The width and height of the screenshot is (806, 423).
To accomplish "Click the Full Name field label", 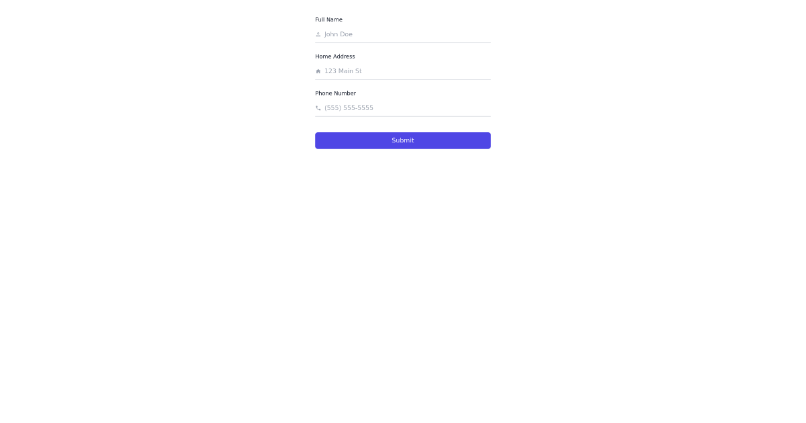I will click(328, 19).
